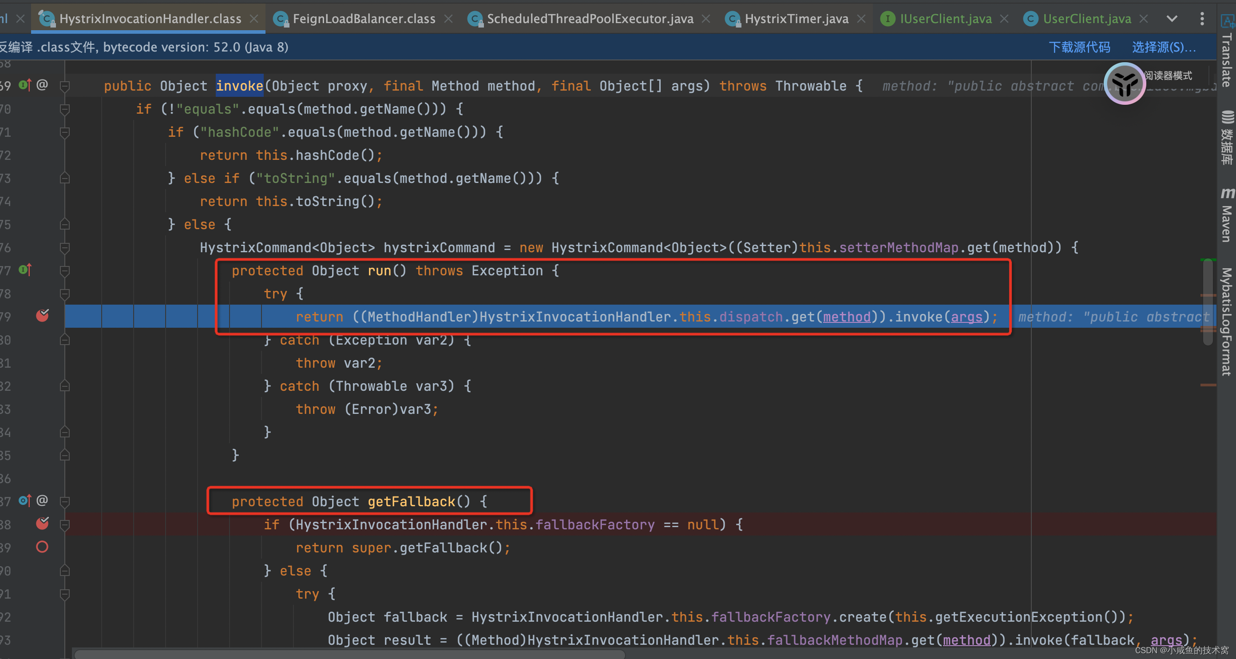Screen dimensions: 1236x659
Task: Open the editor tabs options menu
Action: (x=1202, y=19)
